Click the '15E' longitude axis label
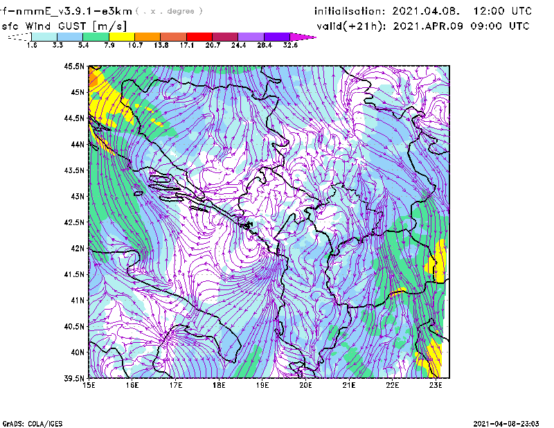 (x=89, y=385)
